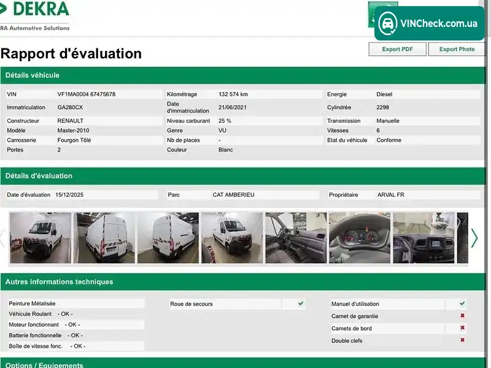This screenshot has height=368, width=491.
Task: Select the model value Master-2010
Action: [x=73, y=131]
